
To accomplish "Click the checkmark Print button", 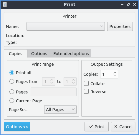I will (x=97, y=127).
